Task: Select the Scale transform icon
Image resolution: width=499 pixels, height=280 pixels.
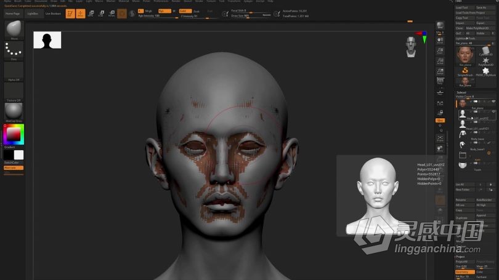Action: click(101, 14)
